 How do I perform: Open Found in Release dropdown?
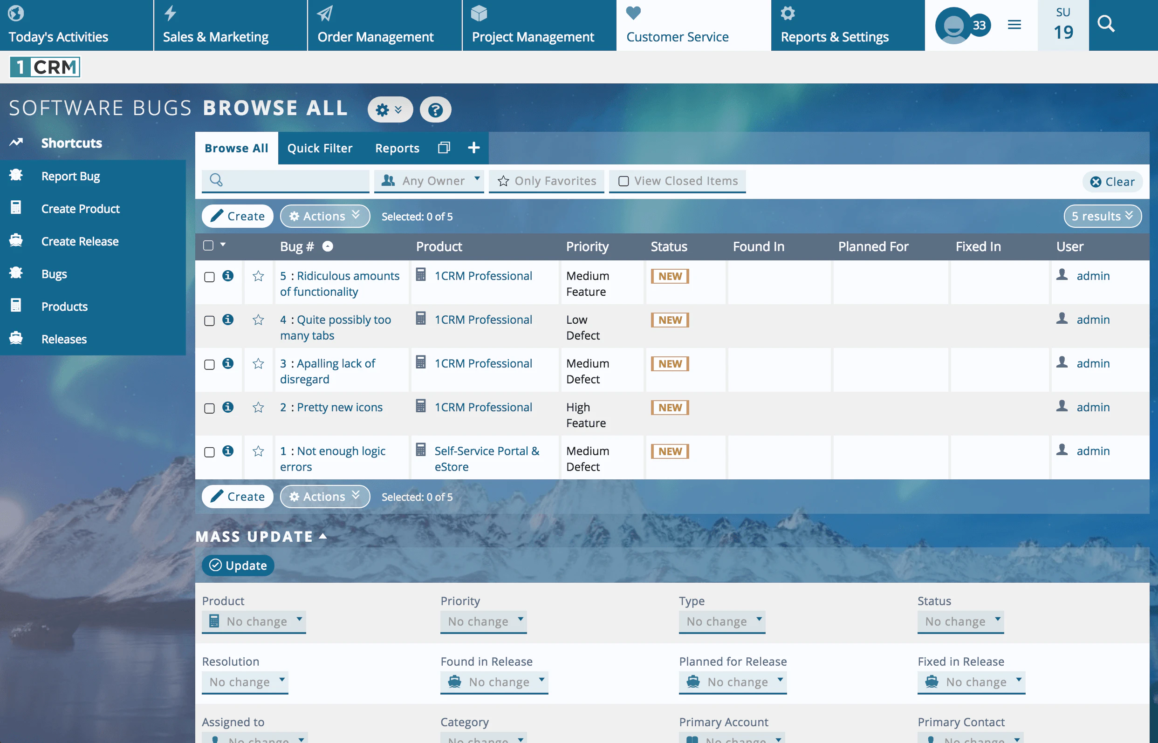[494, 682]
